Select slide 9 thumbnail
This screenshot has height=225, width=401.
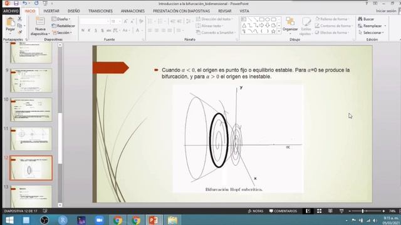(31, 80)
